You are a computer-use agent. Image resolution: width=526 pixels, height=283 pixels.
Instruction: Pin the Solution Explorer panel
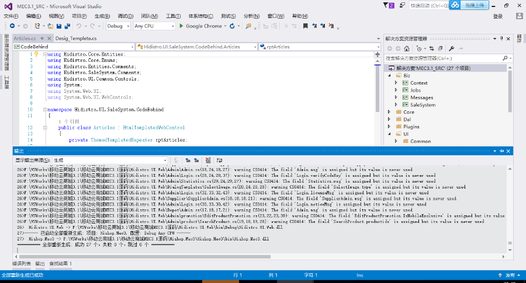coord(501,39)
